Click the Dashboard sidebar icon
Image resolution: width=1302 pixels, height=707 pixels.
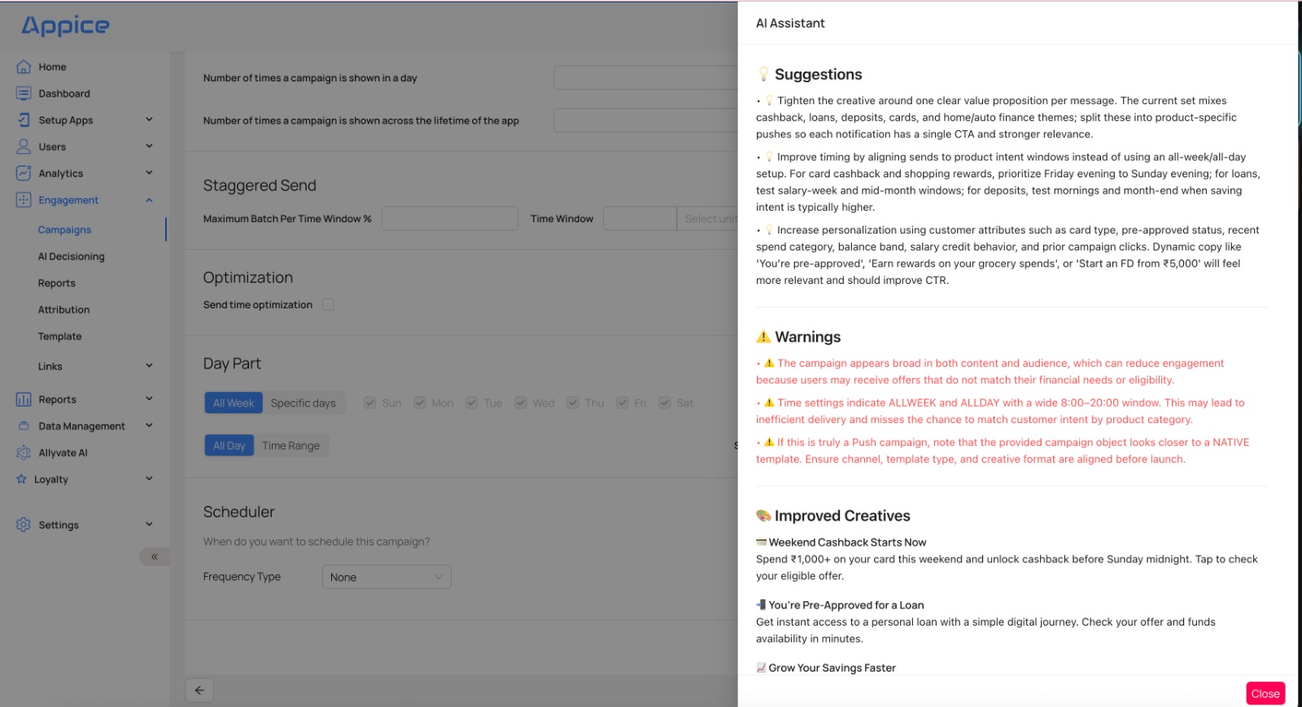point(24,94)
